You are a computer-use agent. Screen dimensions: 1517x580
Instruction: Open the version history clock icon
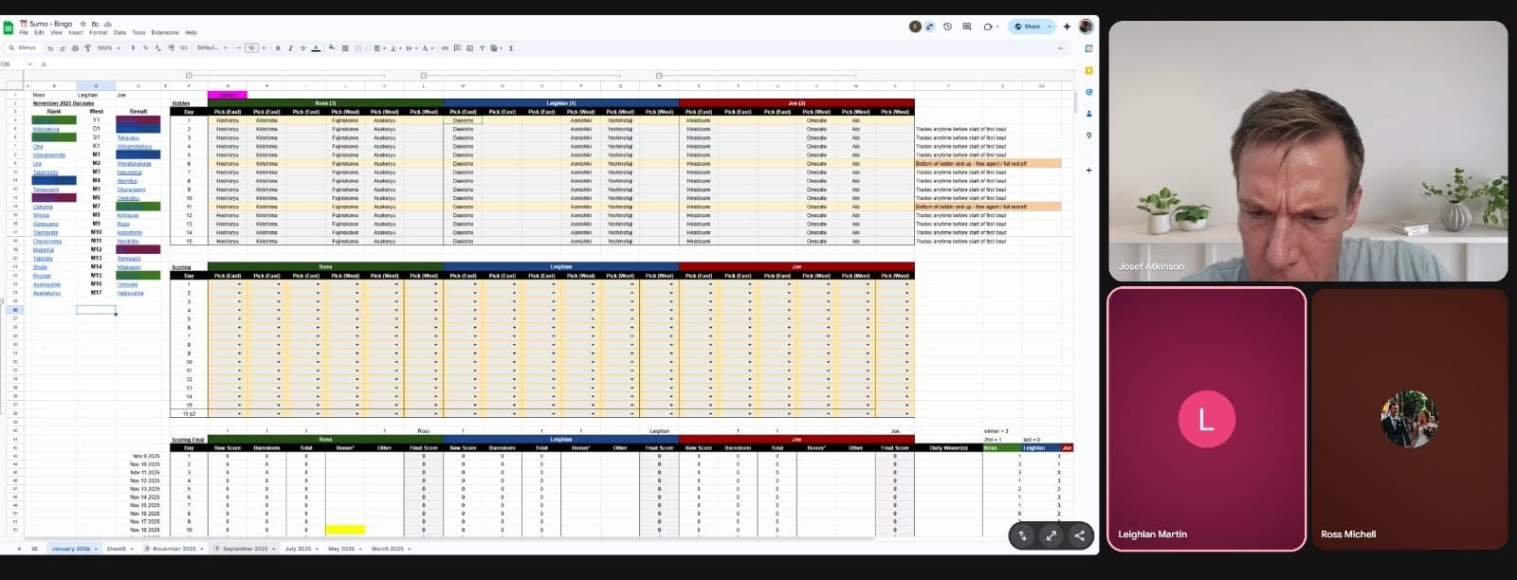tap(947, 27)
